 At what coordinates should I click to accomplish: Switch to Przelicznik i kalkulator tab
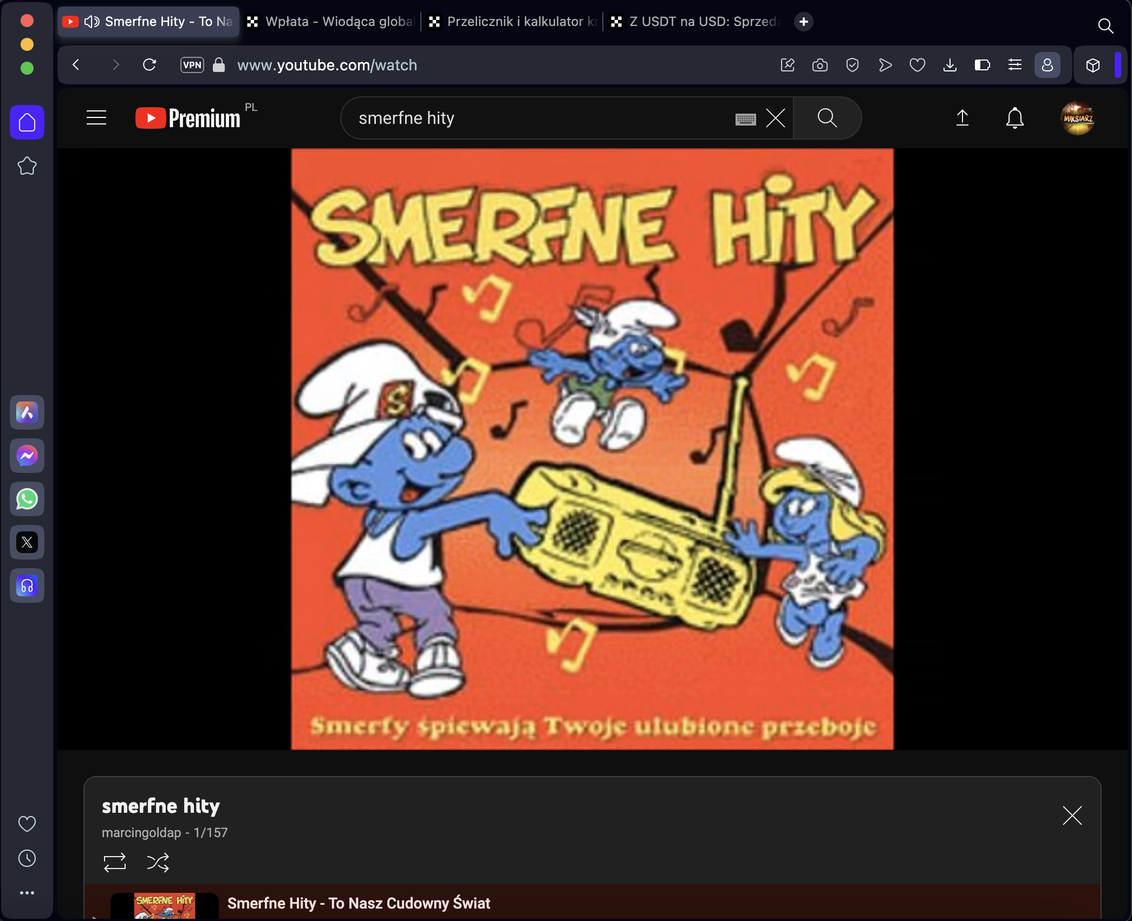512,22
